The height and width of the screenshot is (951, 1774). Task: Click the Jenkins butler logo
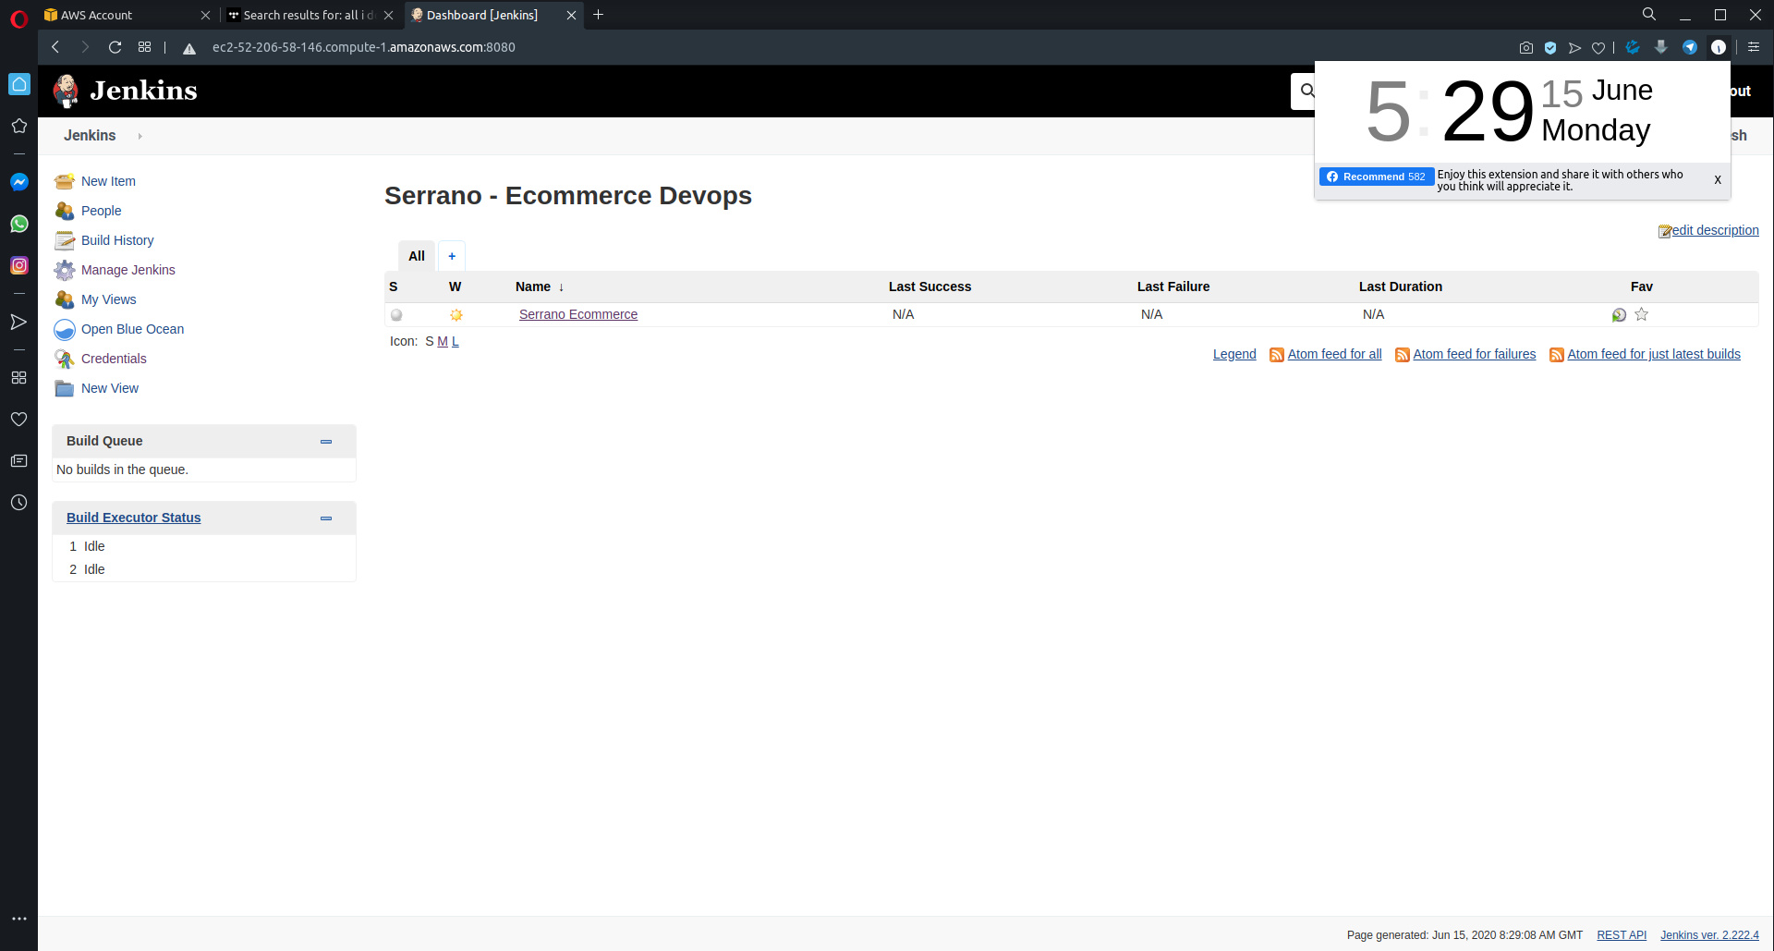pos(67,91)
